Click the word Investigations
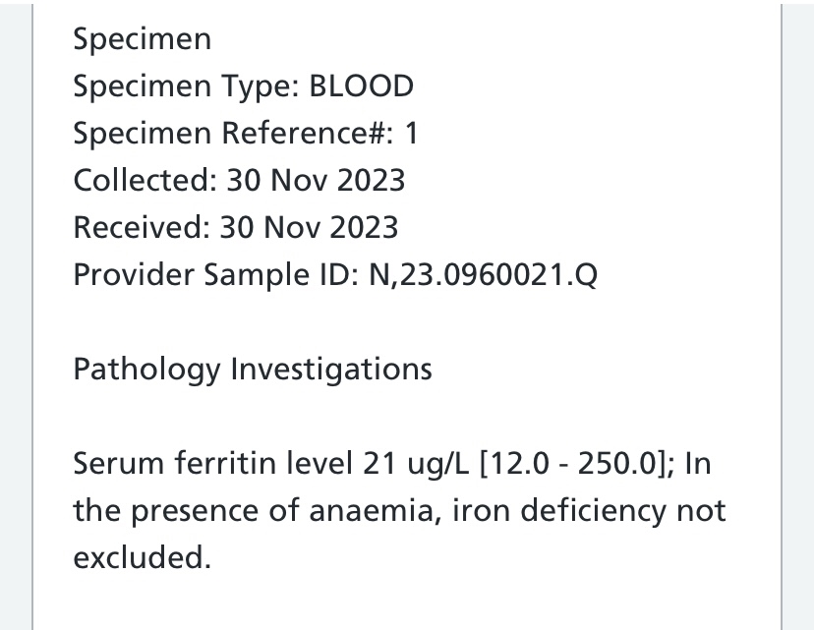 [x=331, y=369]
